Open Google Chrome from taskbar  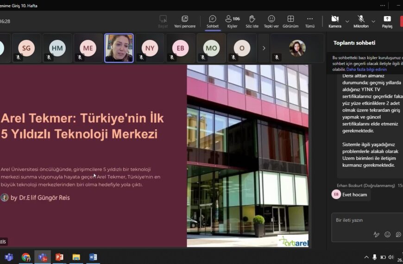pos(25,257)
